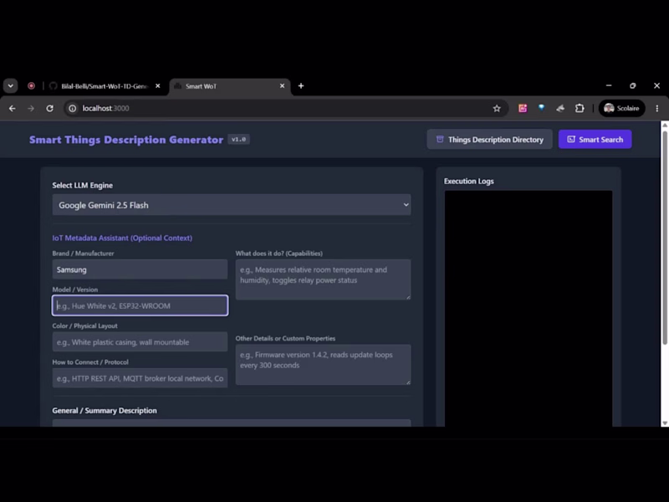Click the General / Summary Description label

click(105, 411)
